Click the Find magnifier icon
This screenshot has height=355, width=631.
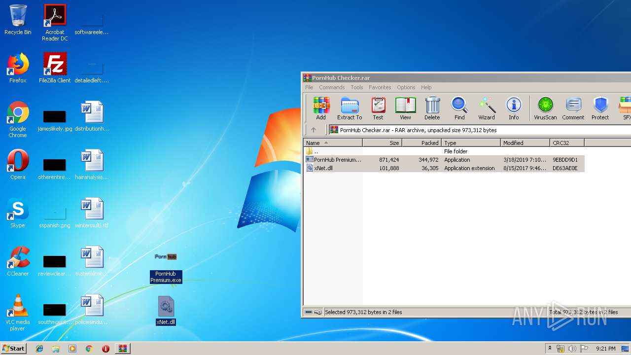pyautogui.click(x=459, y=108)
